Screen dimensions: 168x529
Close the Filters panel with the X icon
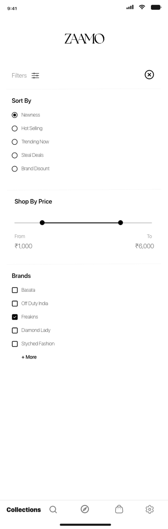click(149, 75)
